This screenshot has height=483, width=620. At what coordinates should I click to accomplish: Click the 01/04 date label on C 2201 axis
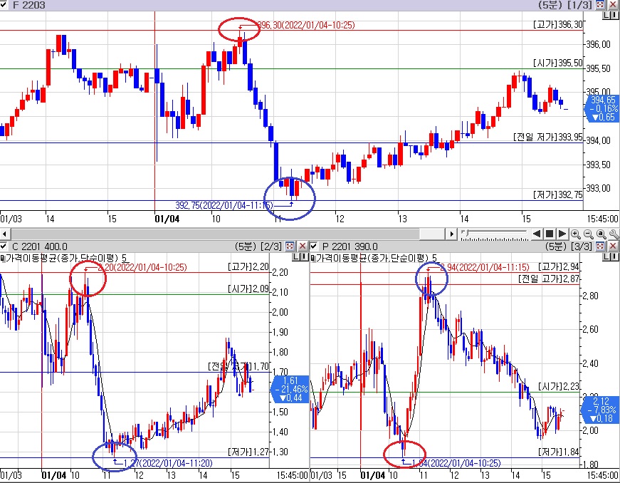[54, 475]
